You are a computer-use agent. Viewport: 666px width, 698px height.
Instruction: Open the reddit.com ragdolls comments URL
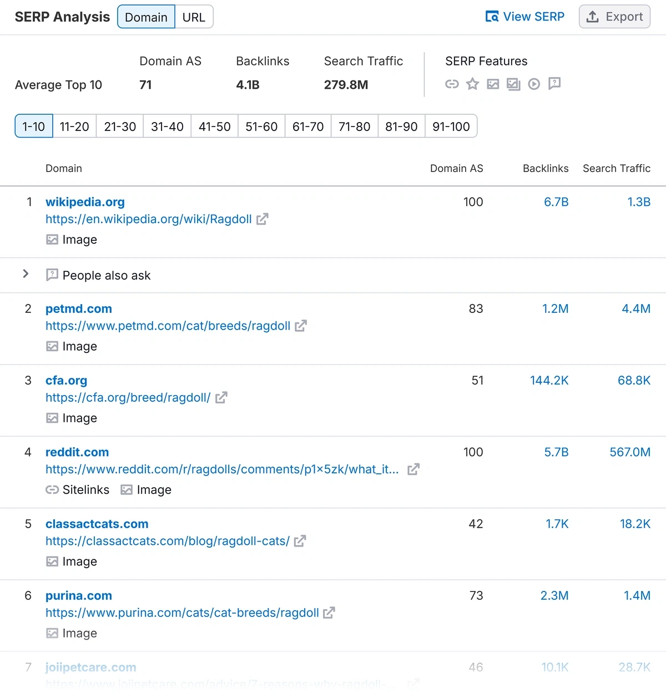[x=222, y=469]
